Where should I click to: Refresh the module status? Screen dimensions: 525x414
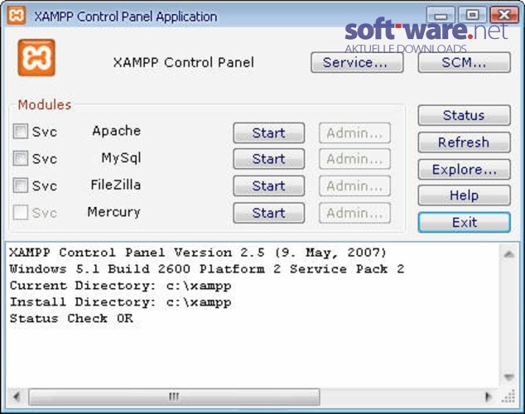[x=465, y=142]
